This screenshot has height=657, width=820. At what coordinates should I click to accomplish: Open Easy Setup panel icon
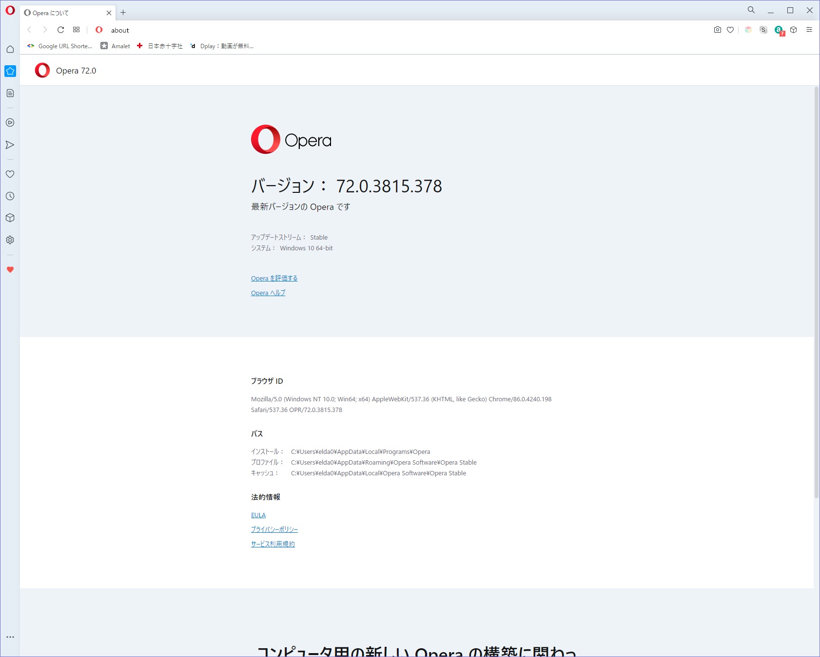[x=809, y=30]
